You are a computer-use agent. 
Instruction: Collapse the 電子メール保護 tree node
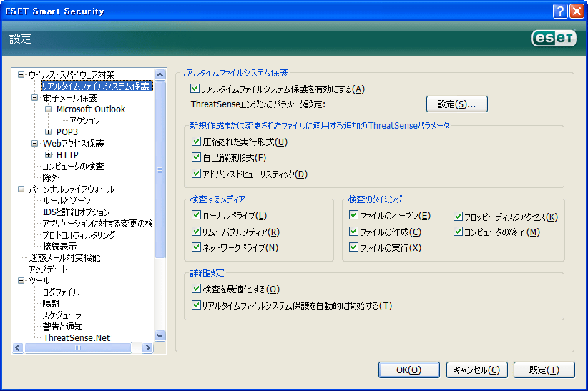click(x=35, y=98)
